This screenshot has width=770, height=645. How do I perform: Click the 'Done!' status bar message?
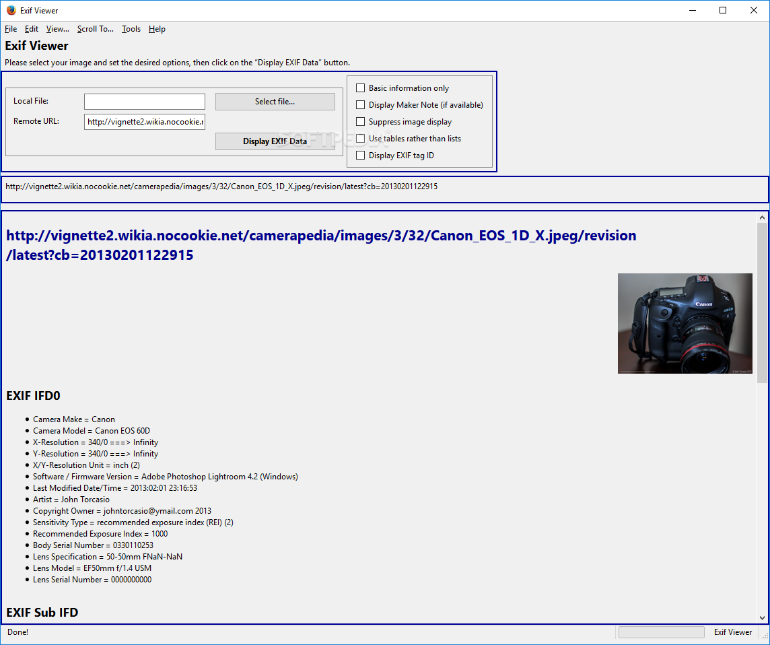tap(17, 632)
